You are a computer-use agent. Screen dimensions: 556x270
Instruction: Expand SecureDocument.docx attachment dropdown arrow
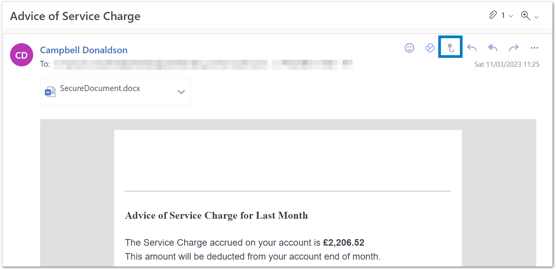tap(181, 92)
